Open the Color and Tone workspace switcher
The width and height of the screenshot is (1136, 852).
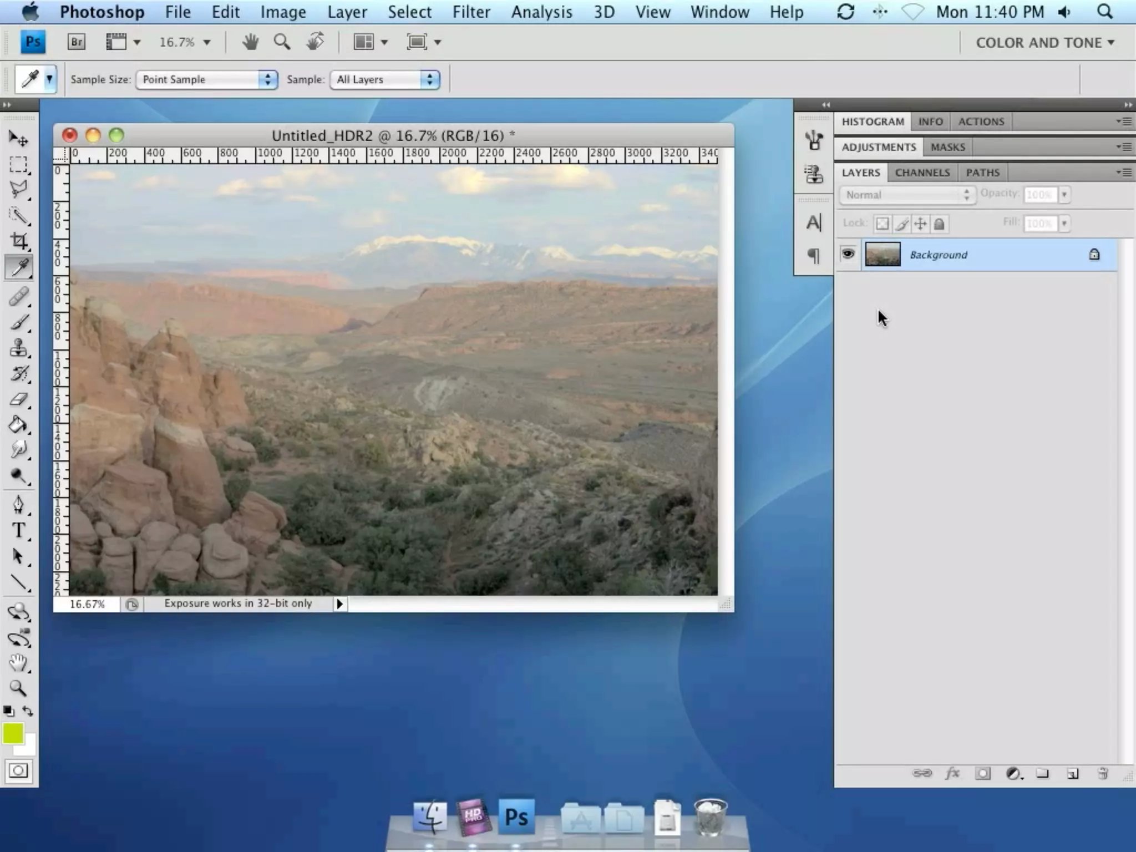click(x=1044, y=43)
